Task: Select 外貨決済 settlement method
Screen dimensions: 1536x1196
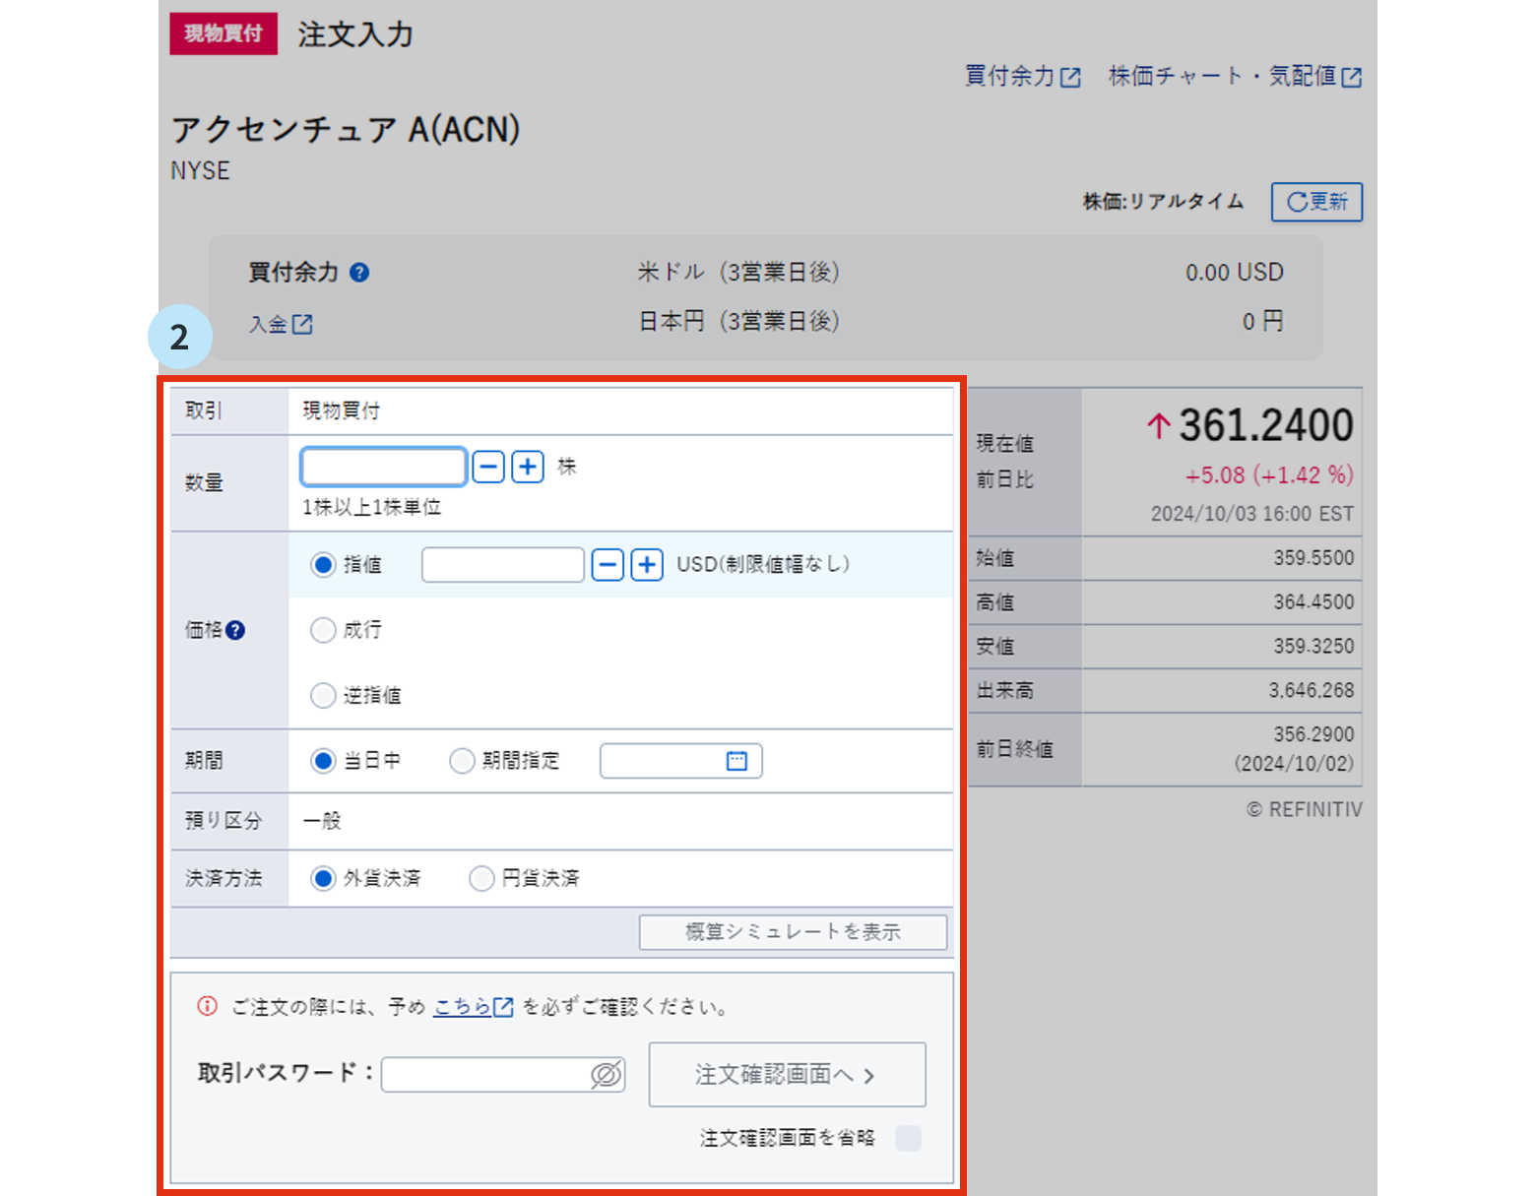Action: 323,878
